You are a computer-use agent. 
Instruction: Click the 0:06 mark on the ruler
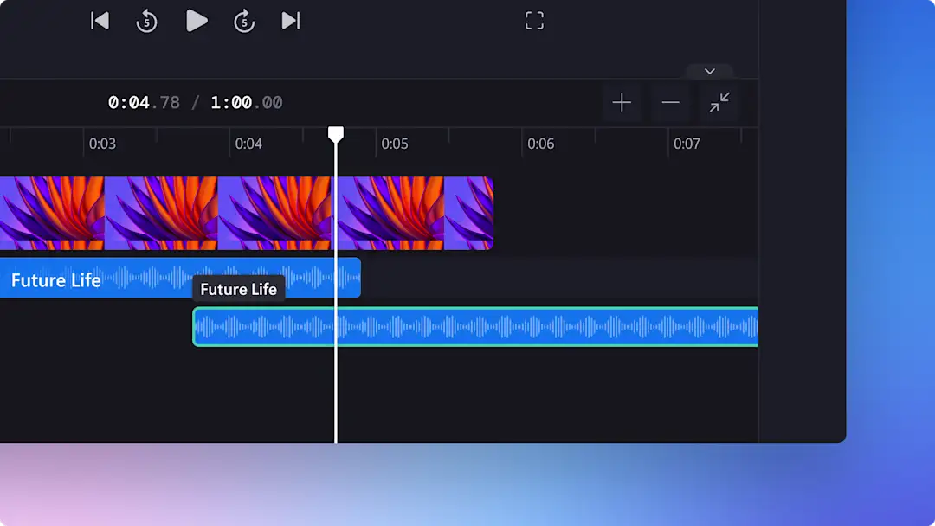542,144
